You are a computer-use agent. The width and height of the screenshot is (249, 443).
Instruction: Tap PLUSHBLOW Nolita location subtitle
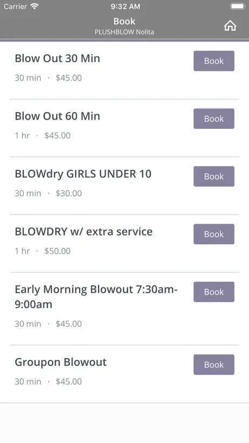124,32
